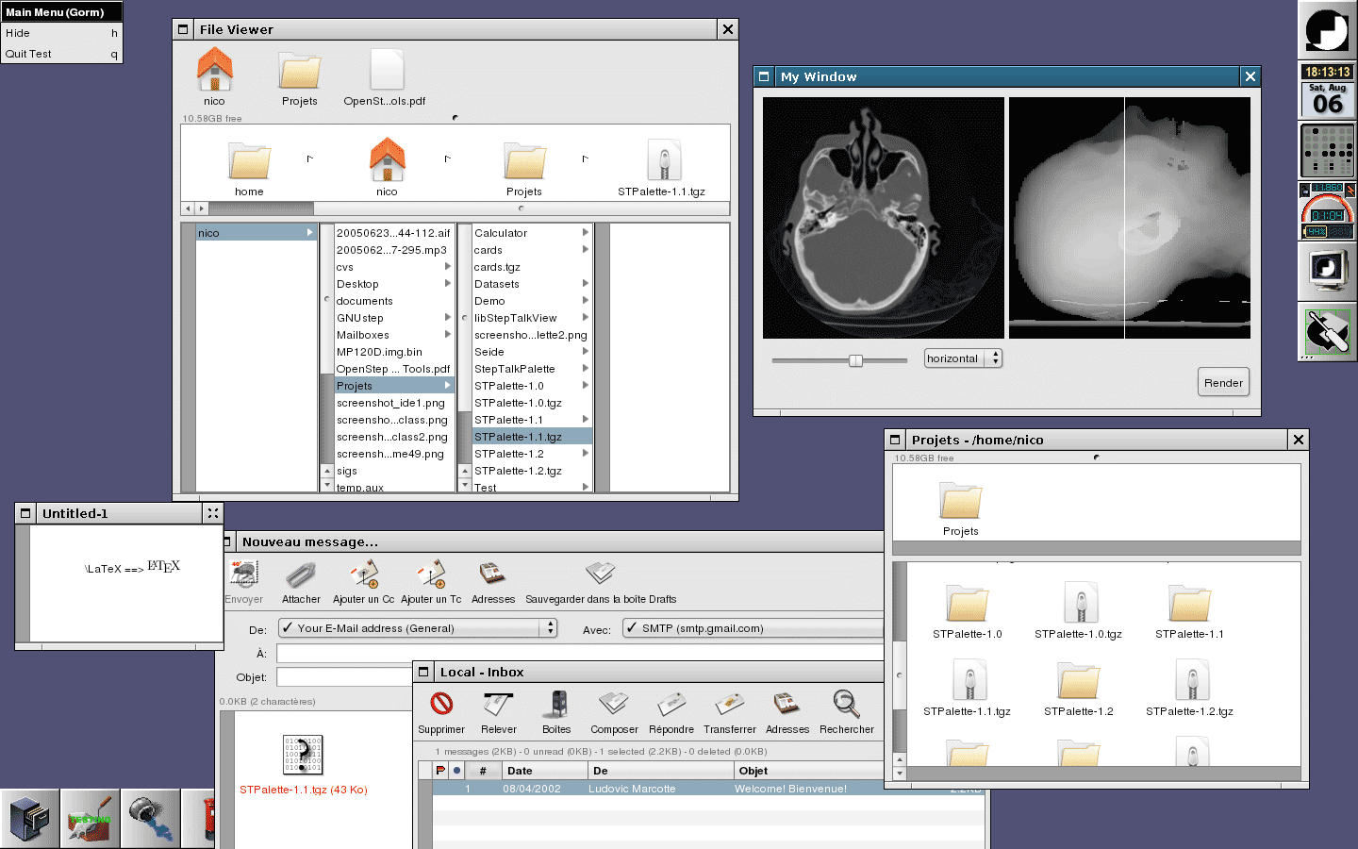Click the Transferer forward icon
The image size is (1358, 849).
pyautogui.click(x=729, y=705)
